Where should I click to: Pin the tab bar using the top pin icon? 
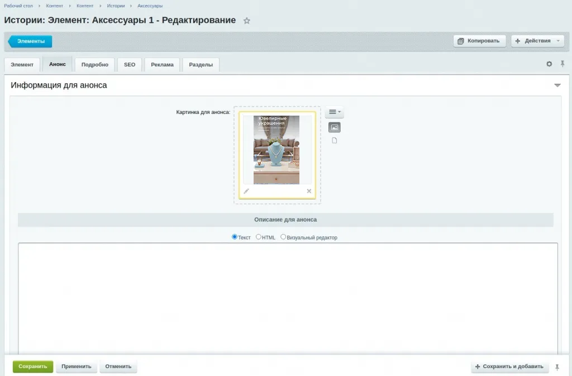coord(563,64)
